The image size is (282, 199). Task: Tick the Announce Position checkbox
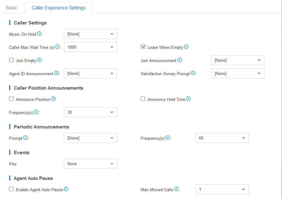click(11, 99)
